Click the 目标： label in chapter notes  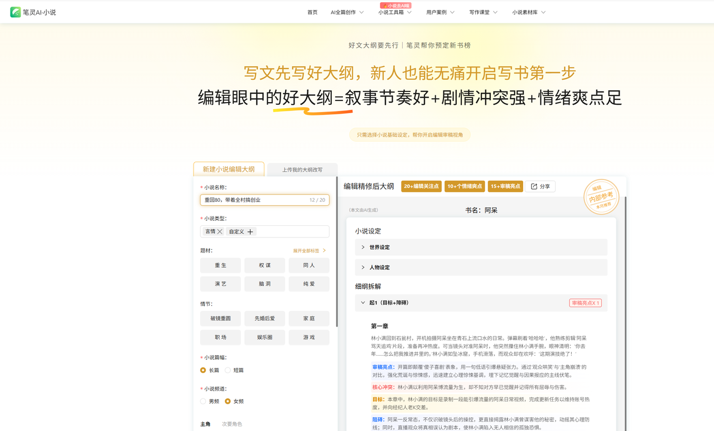tap(378, 400)
